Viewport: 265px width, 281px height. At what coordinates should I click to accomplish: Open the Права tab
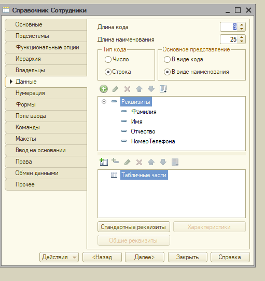pyautogui.click(x=46, y=162)
